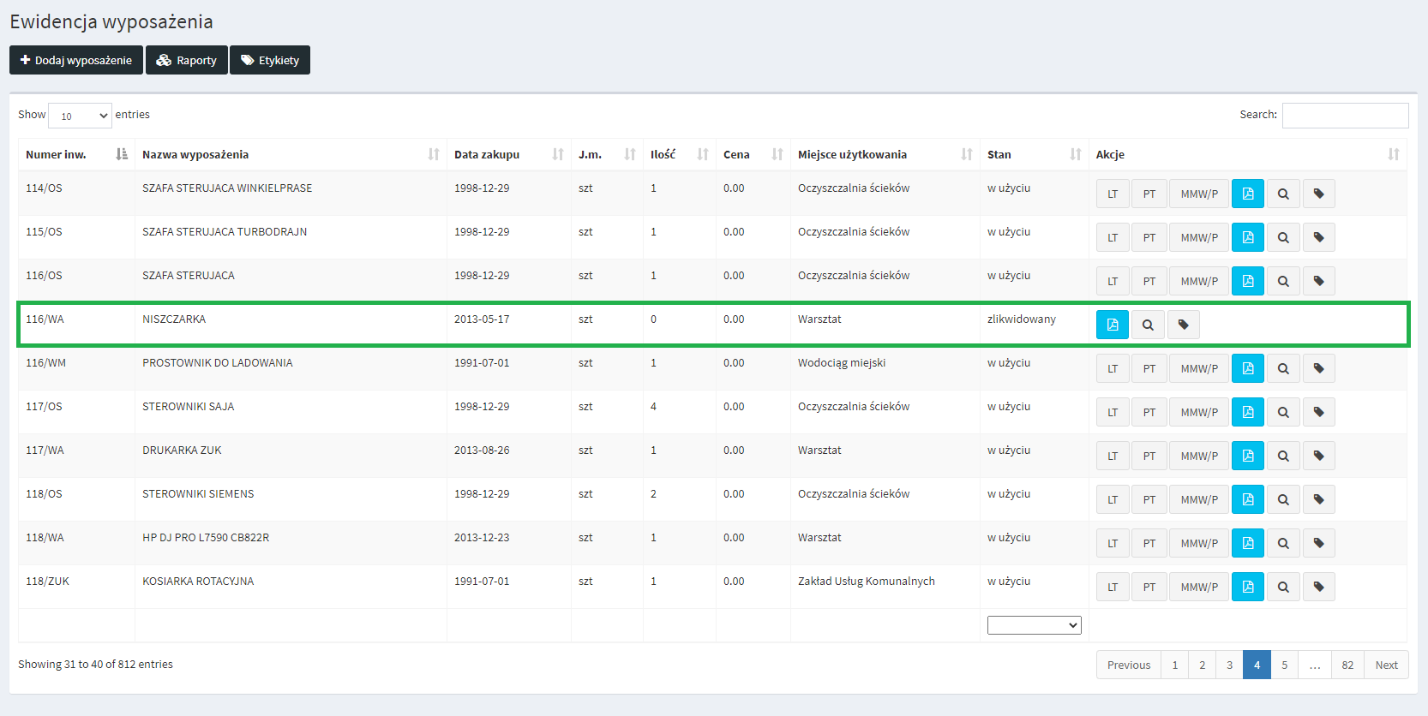Click Dodaj wyposażenie button
The height and width of the screenshot is (716, 1428).
click(x=76, y=60)
